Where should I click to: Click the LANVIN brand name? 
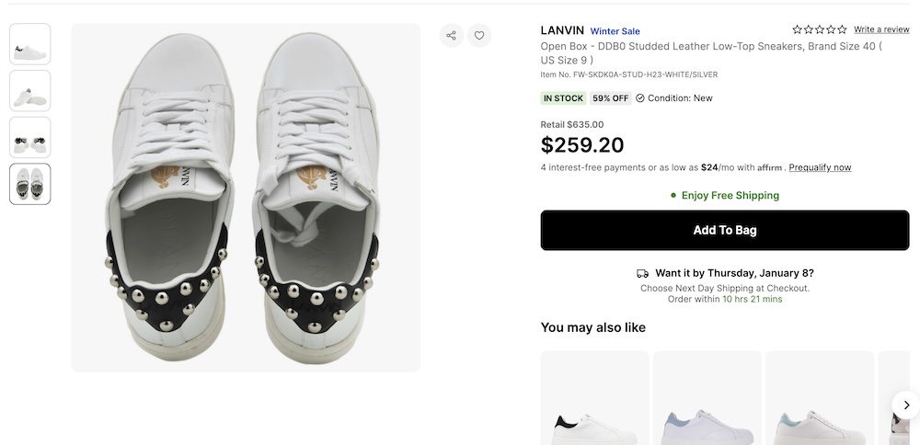pos(562,30)
